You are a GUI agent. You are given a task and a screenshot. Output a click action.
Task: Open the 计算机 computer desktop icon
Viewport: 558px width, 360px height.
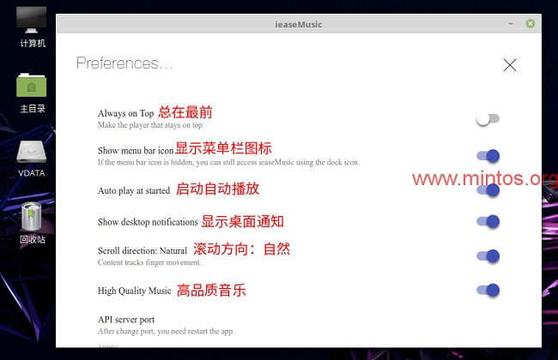[x=32, y=27]
